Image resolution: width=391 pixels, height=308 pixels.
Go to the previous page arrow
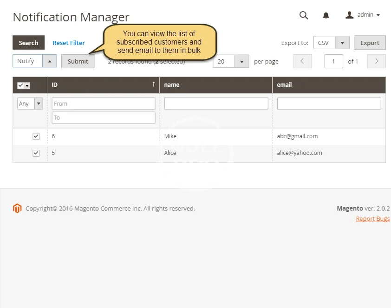302,61
